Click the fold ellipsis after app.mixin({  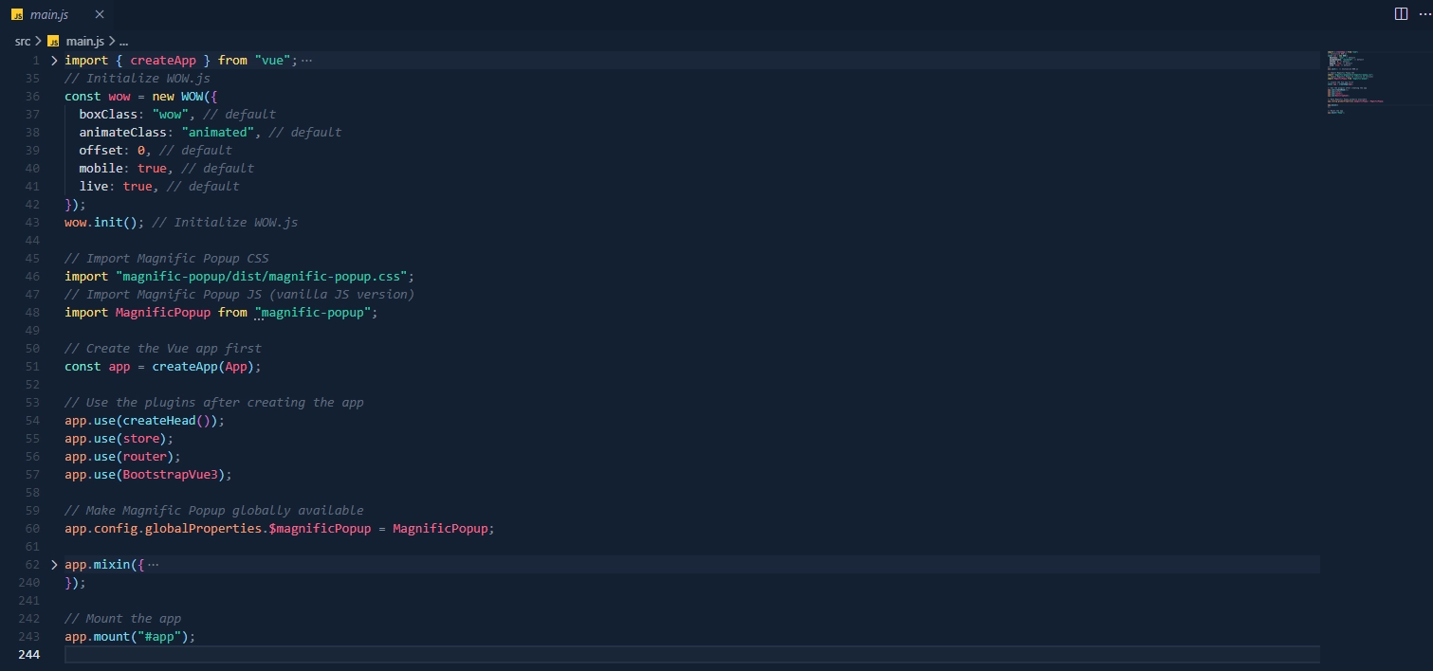[154, 565]
